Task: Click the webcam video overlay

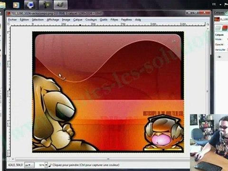Action: (209, 142)
